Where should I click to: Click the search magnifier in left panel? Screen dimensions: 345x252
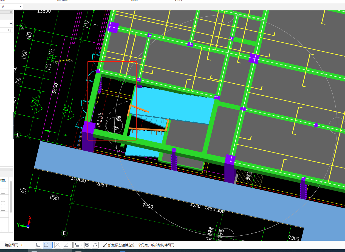pos(10,30)
